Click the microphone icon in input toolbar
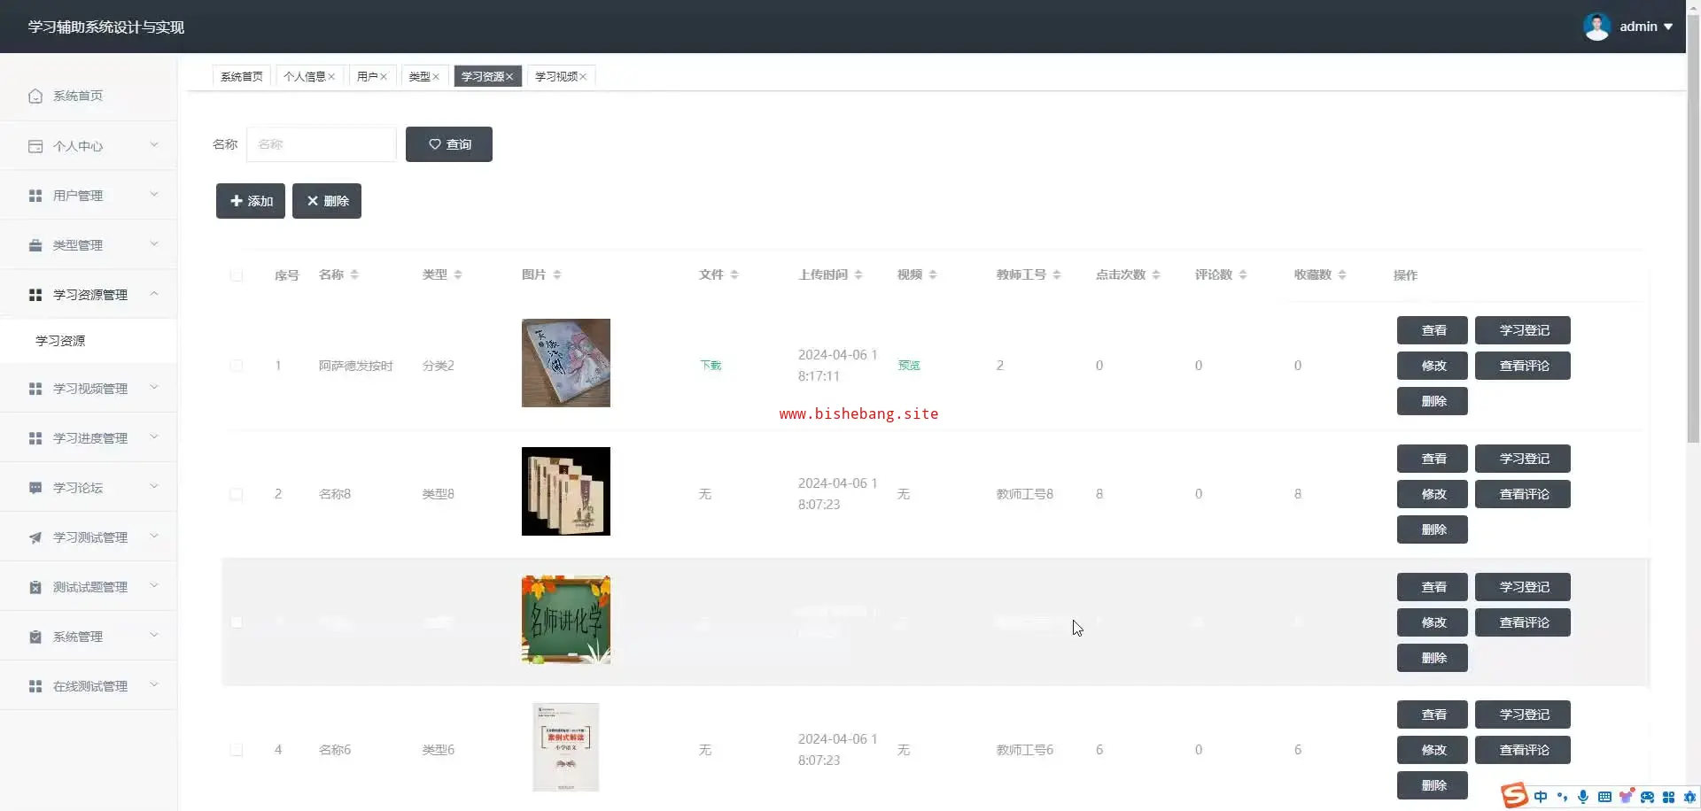 coord(1583,797)
